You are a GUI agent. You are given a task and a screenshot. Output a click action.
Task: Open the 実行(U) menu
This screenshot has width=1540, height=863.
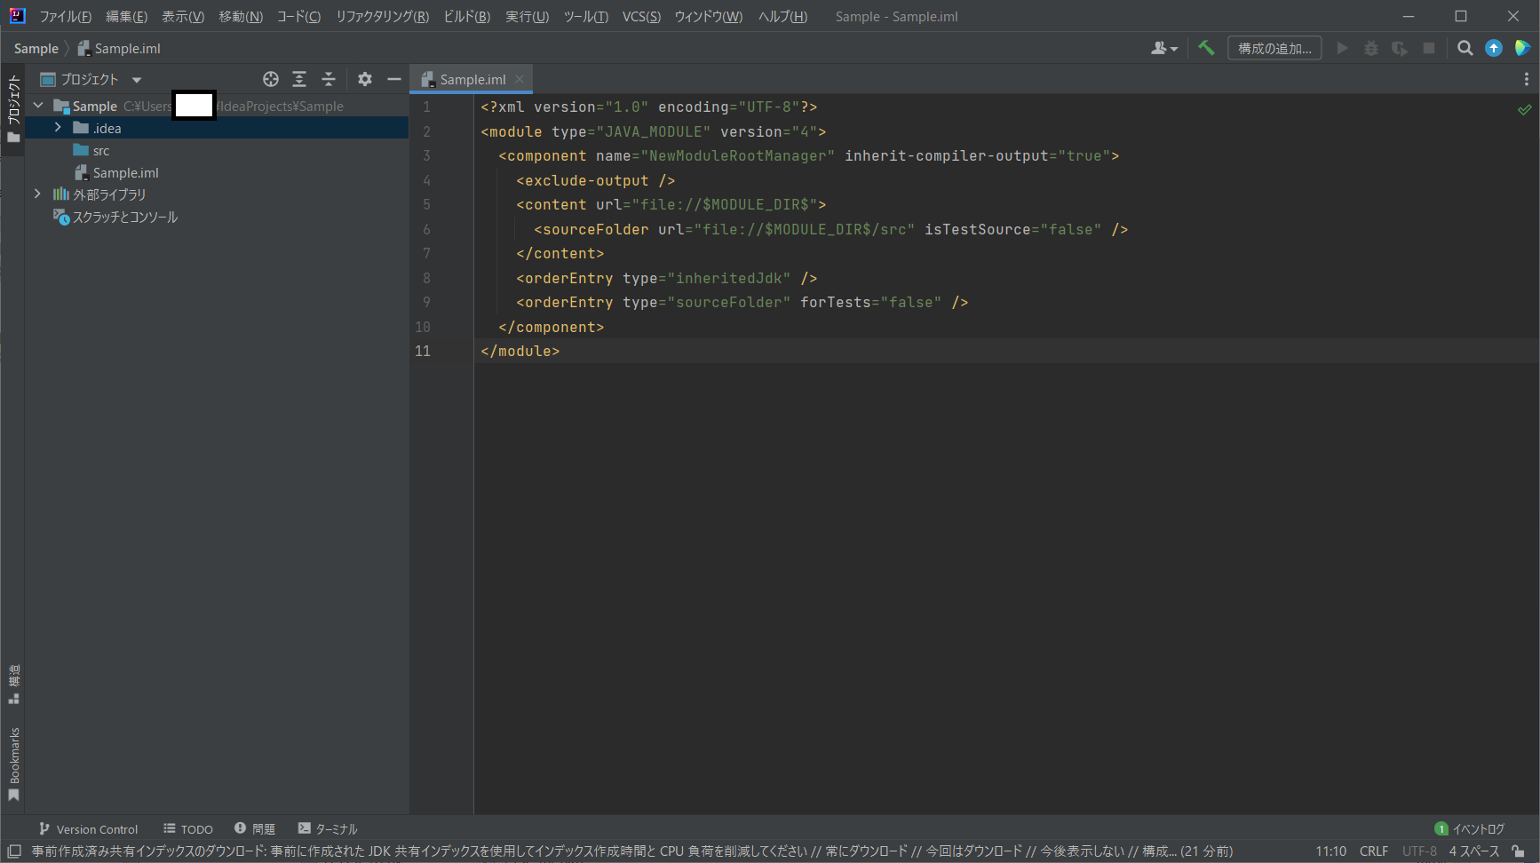527,16
